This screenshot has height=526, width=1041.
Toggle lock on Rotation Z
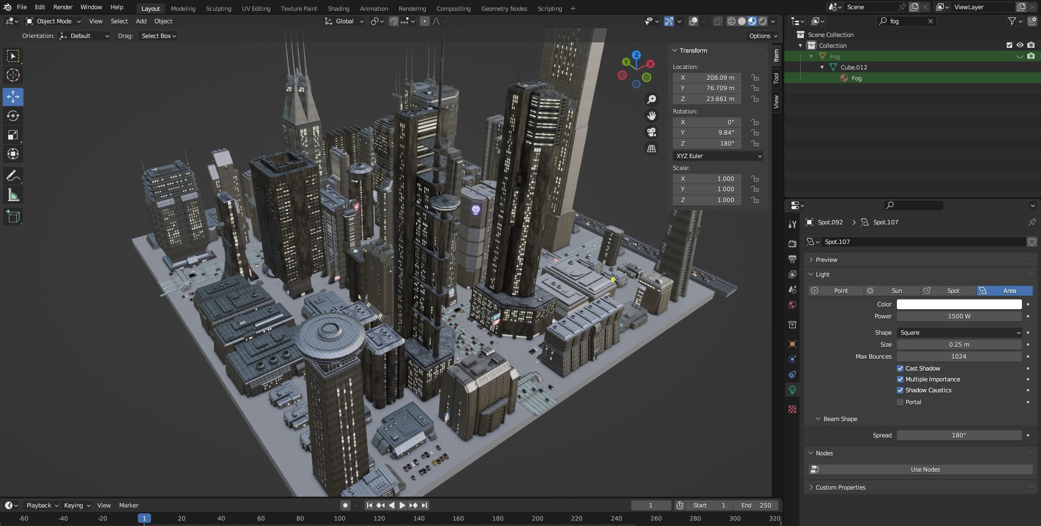click(755, 143)
